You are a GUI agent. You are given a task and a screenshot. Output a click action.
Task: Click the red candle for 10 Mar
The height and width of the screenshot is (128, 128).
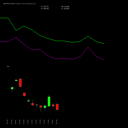click(x=24, y=94)
